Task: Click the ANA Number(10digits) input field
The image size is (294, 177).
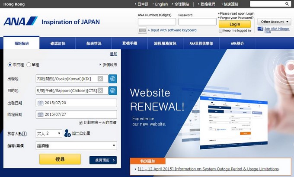Action: pos(157,22)
